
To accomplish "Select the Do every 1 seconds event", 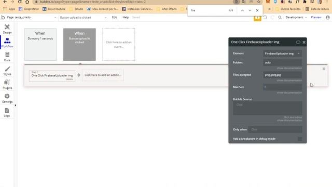I will point(40,45).
